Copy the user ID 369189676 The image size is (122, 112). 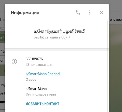coord(34,59)
